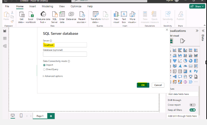The width and height of the screenshot is (207, 125).
Task: Switch to Report view in sidebar
Action: [x=5, y=31]
